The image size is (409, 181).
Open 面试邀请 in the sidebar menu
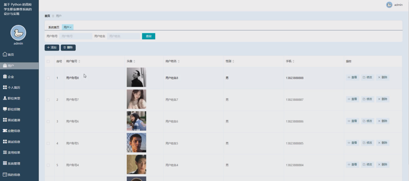pos(19,120)
